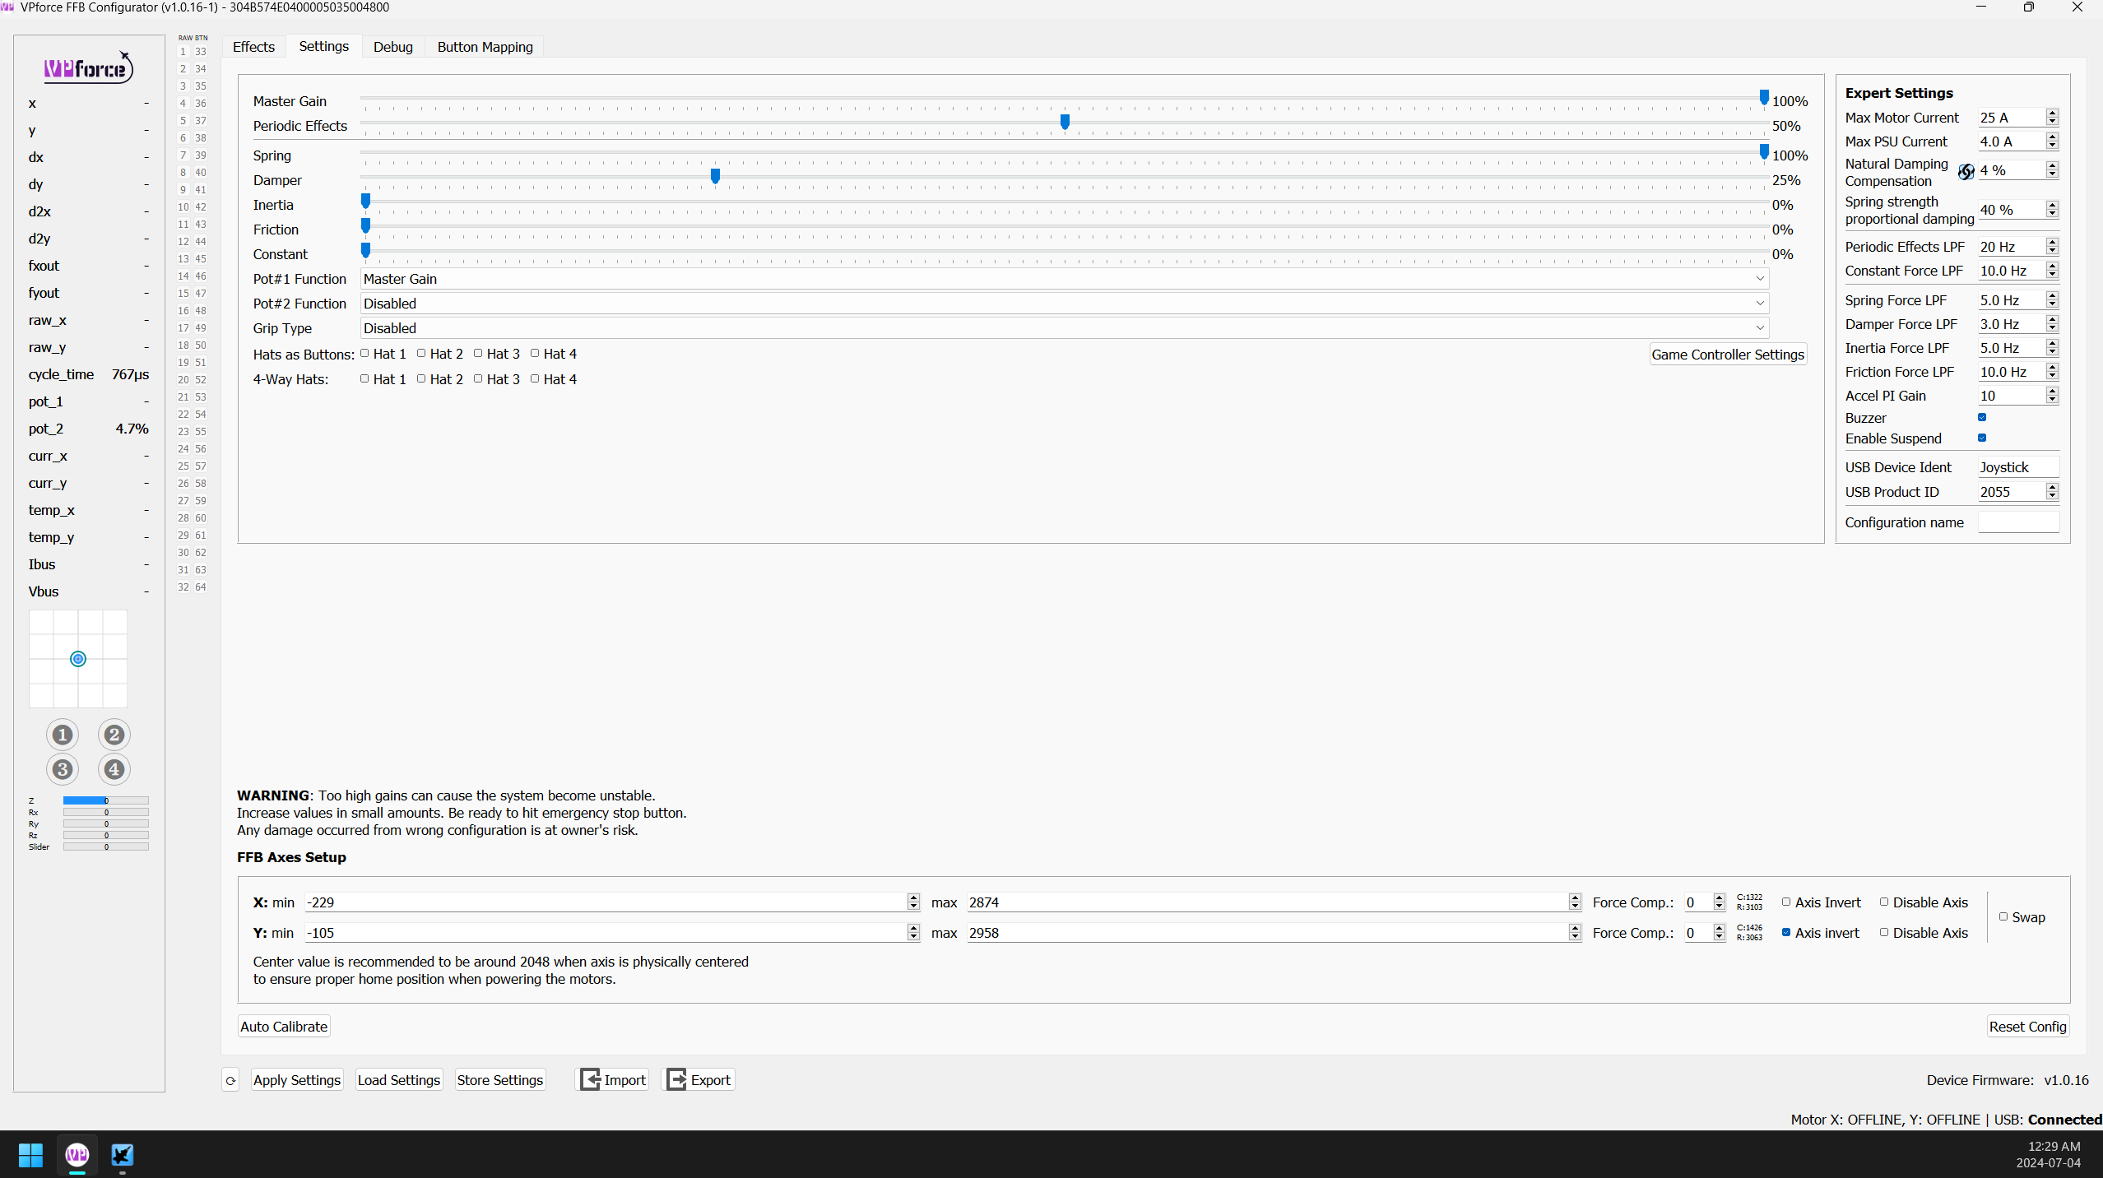The width and height of the screenshot is (2103, 1178).
Task: Toggle Axis Invert for the Y axis
Action: pyautogui.click(x=1786, y=932)
